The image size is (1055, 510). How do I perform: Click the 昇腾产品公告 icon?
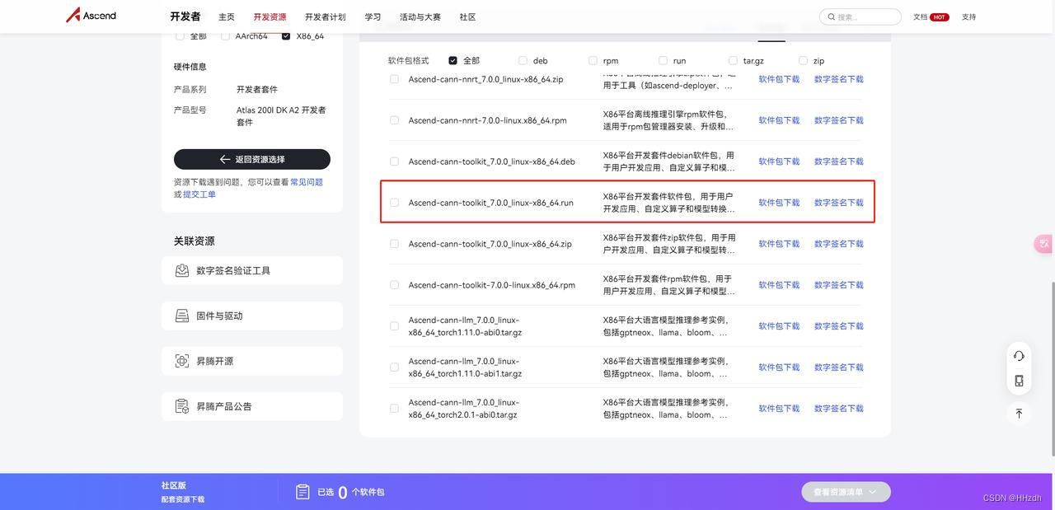(182, 406)
